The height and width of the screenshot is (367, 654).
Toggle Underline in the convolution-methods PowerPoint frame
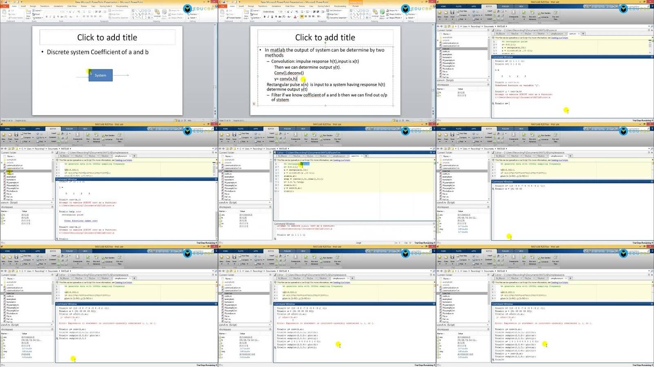[272, 17]
